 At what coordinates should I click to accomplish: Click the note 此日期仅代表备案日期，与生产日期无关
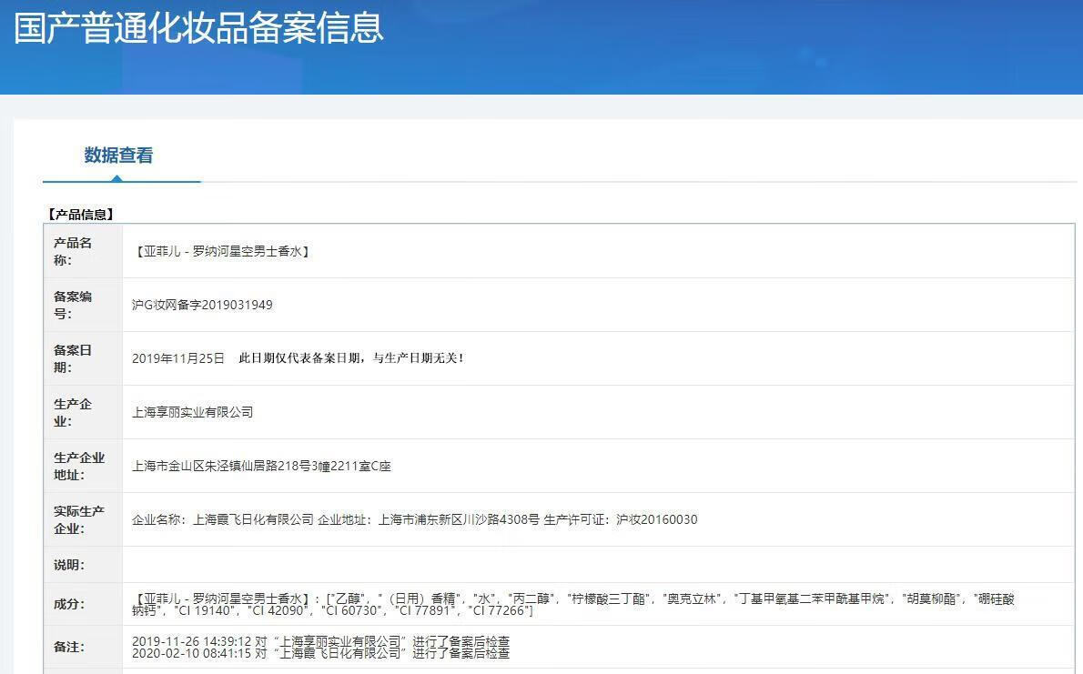(x=351, y=358)
